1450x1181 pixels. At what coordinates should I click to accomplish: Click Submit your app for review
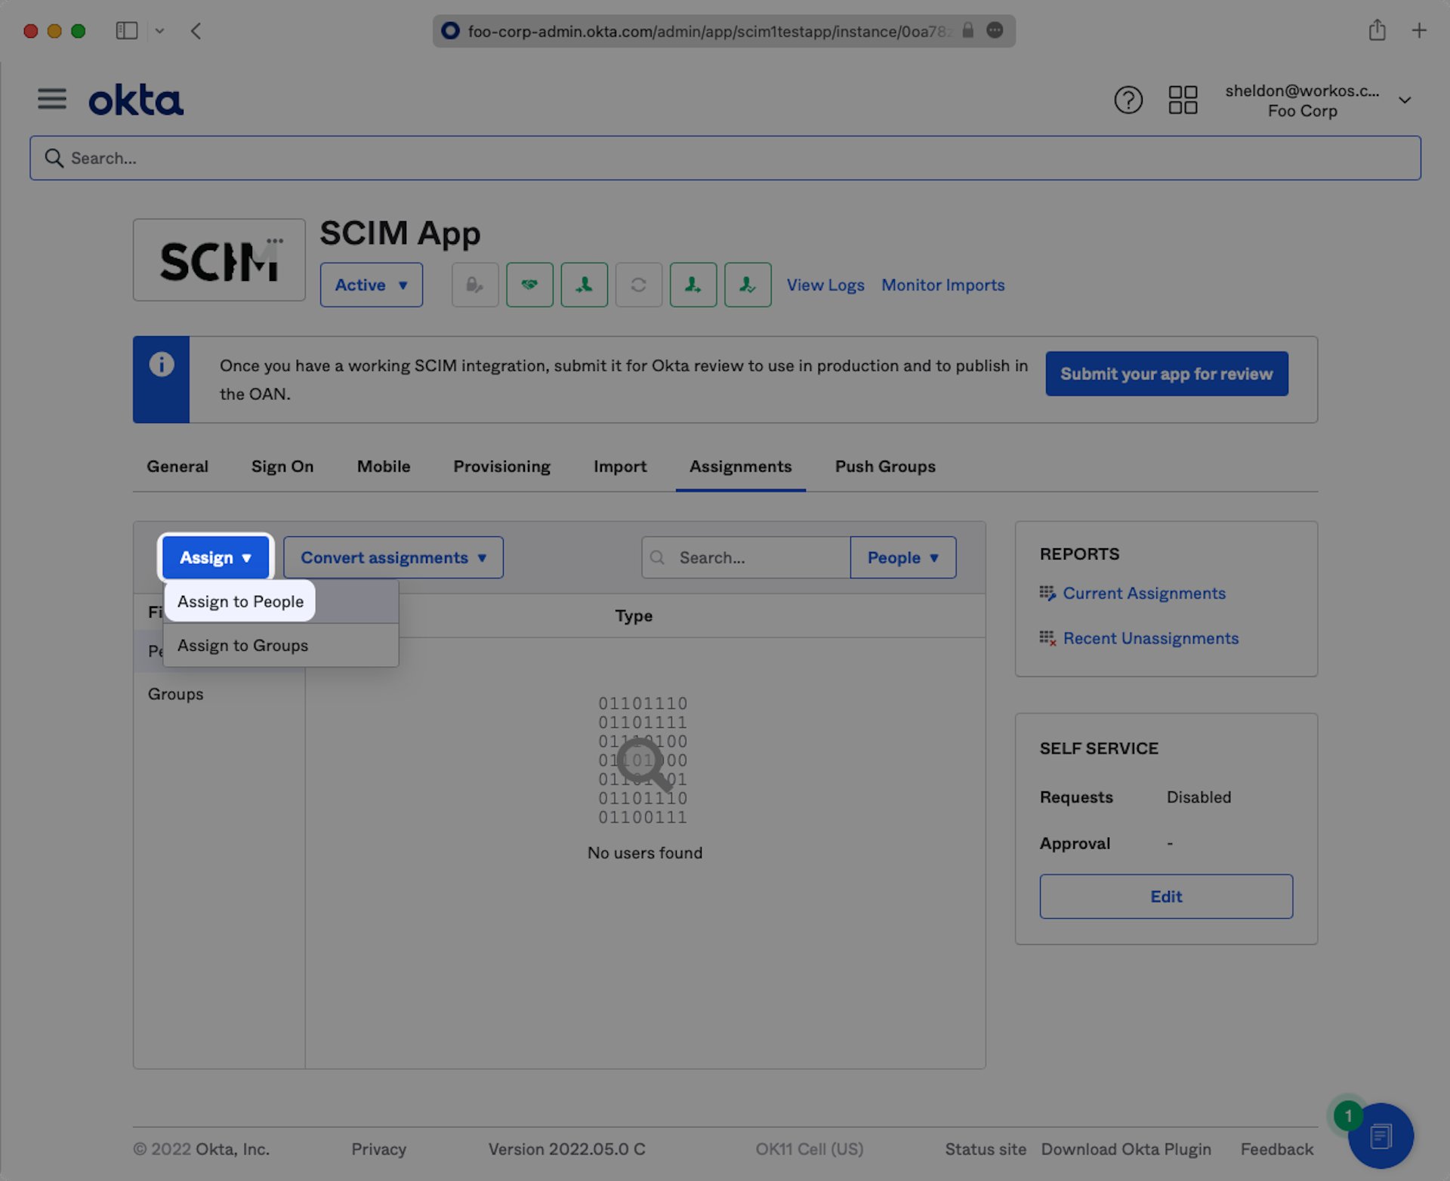point(1166,374)
